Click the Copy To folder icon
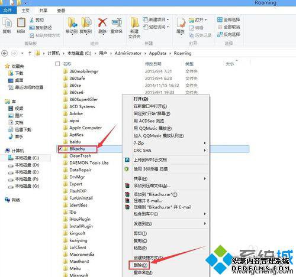The image size is (296, 277). tap(86, 22)
